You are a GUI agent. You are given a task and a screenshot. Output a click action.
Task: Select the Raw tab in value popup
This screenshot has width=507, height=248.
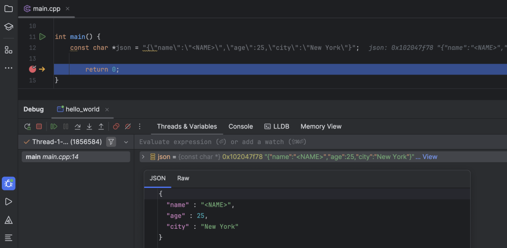[x=183, y=178]
